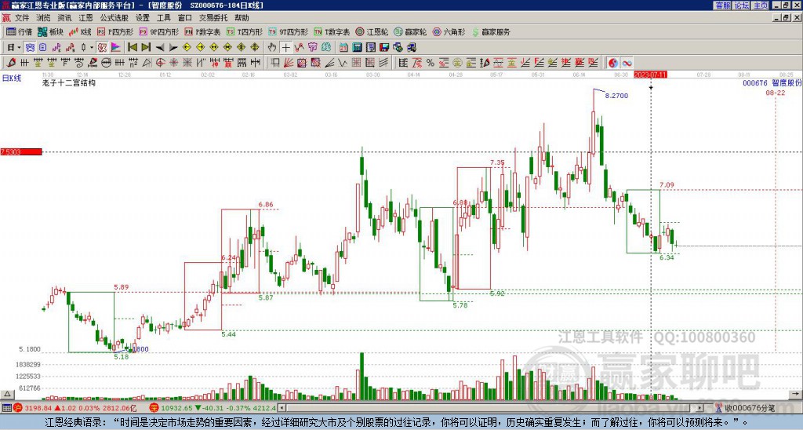Click the 权 adjustment toggle icon

102,48
